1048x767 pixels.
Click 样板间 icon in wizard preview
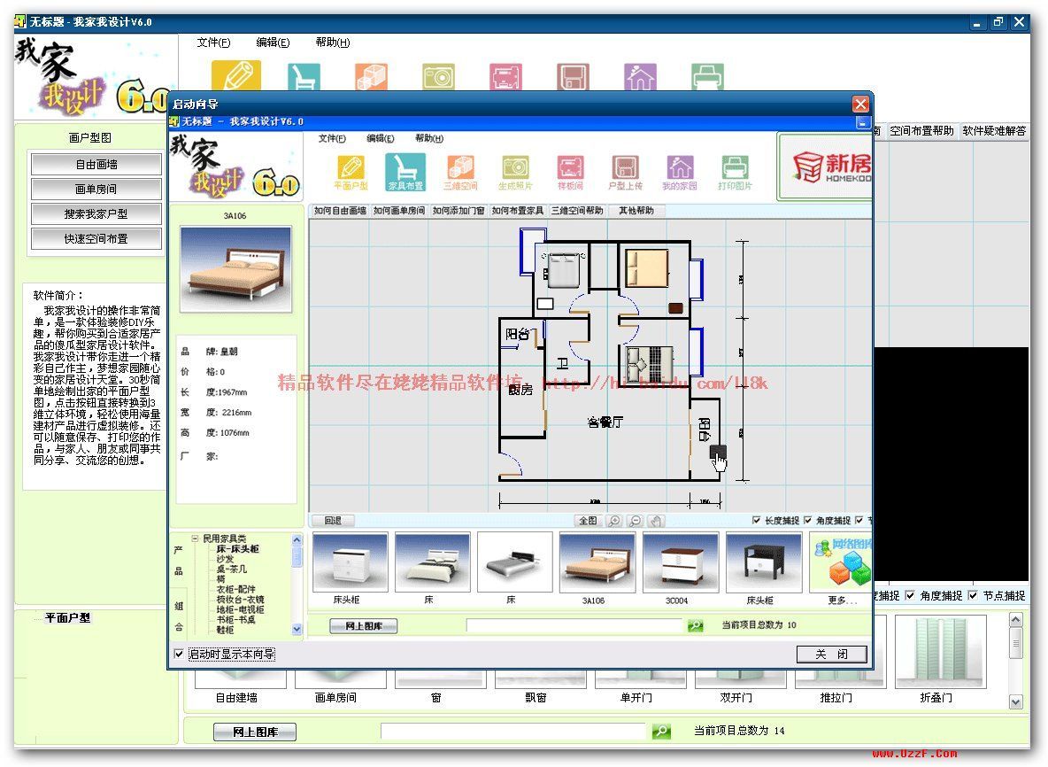(x=570, y=172)
